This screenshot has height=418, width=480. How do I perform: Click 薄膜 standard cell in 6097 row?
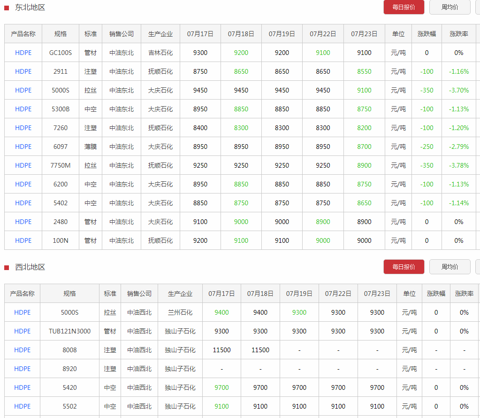(x=91, y=147)
